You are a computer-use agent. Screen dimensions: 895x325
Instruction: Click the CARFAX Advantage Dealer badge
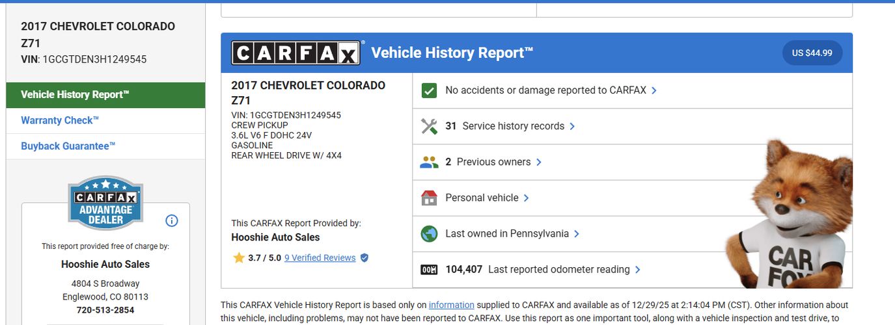click(105, 203)
